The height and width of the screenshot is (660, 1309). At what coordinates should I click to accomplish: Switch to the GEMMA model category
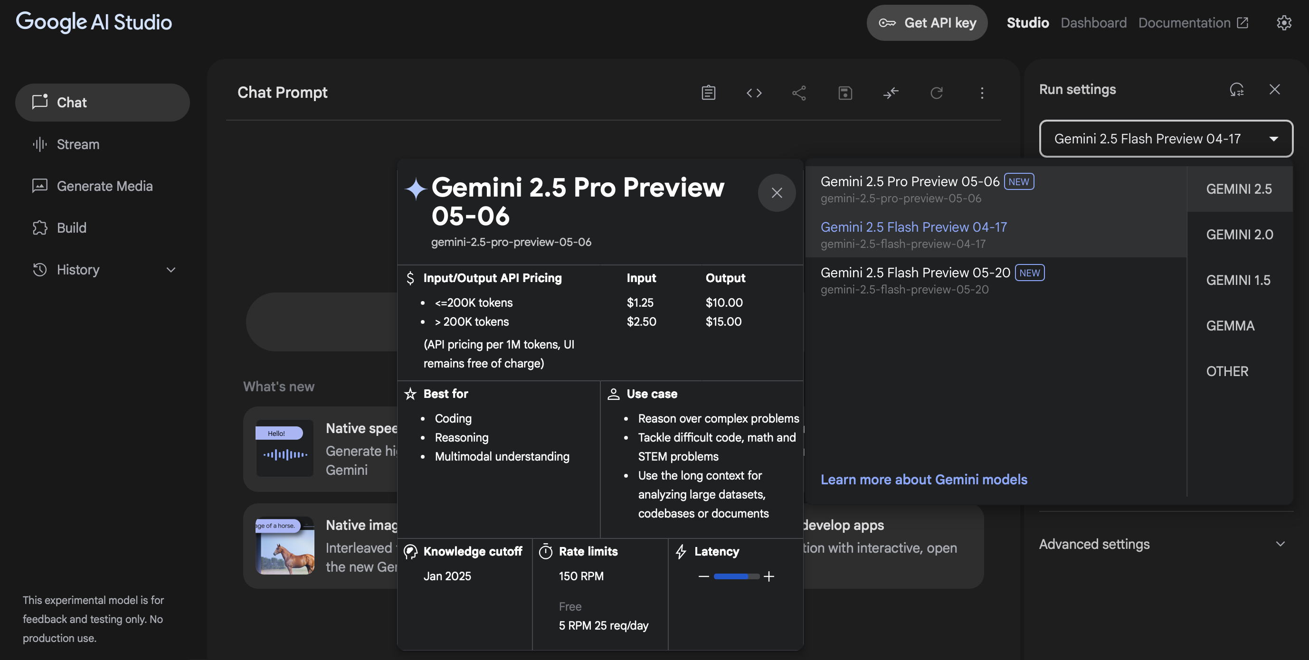pyautogui.click(x=1230, y=326)
